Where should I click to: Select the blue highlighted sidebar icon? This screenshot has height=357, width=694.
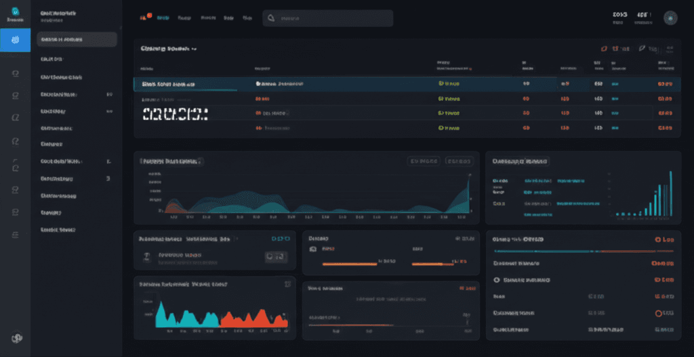coord(15,41)
